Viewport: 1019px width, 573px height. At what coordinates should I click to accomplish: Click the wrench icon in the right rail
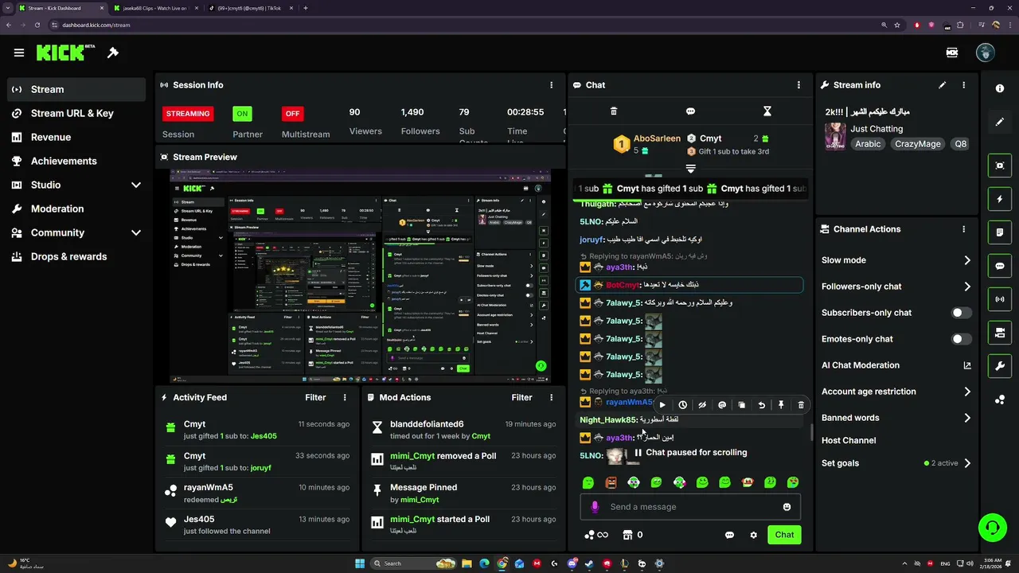coord(1000,366)
